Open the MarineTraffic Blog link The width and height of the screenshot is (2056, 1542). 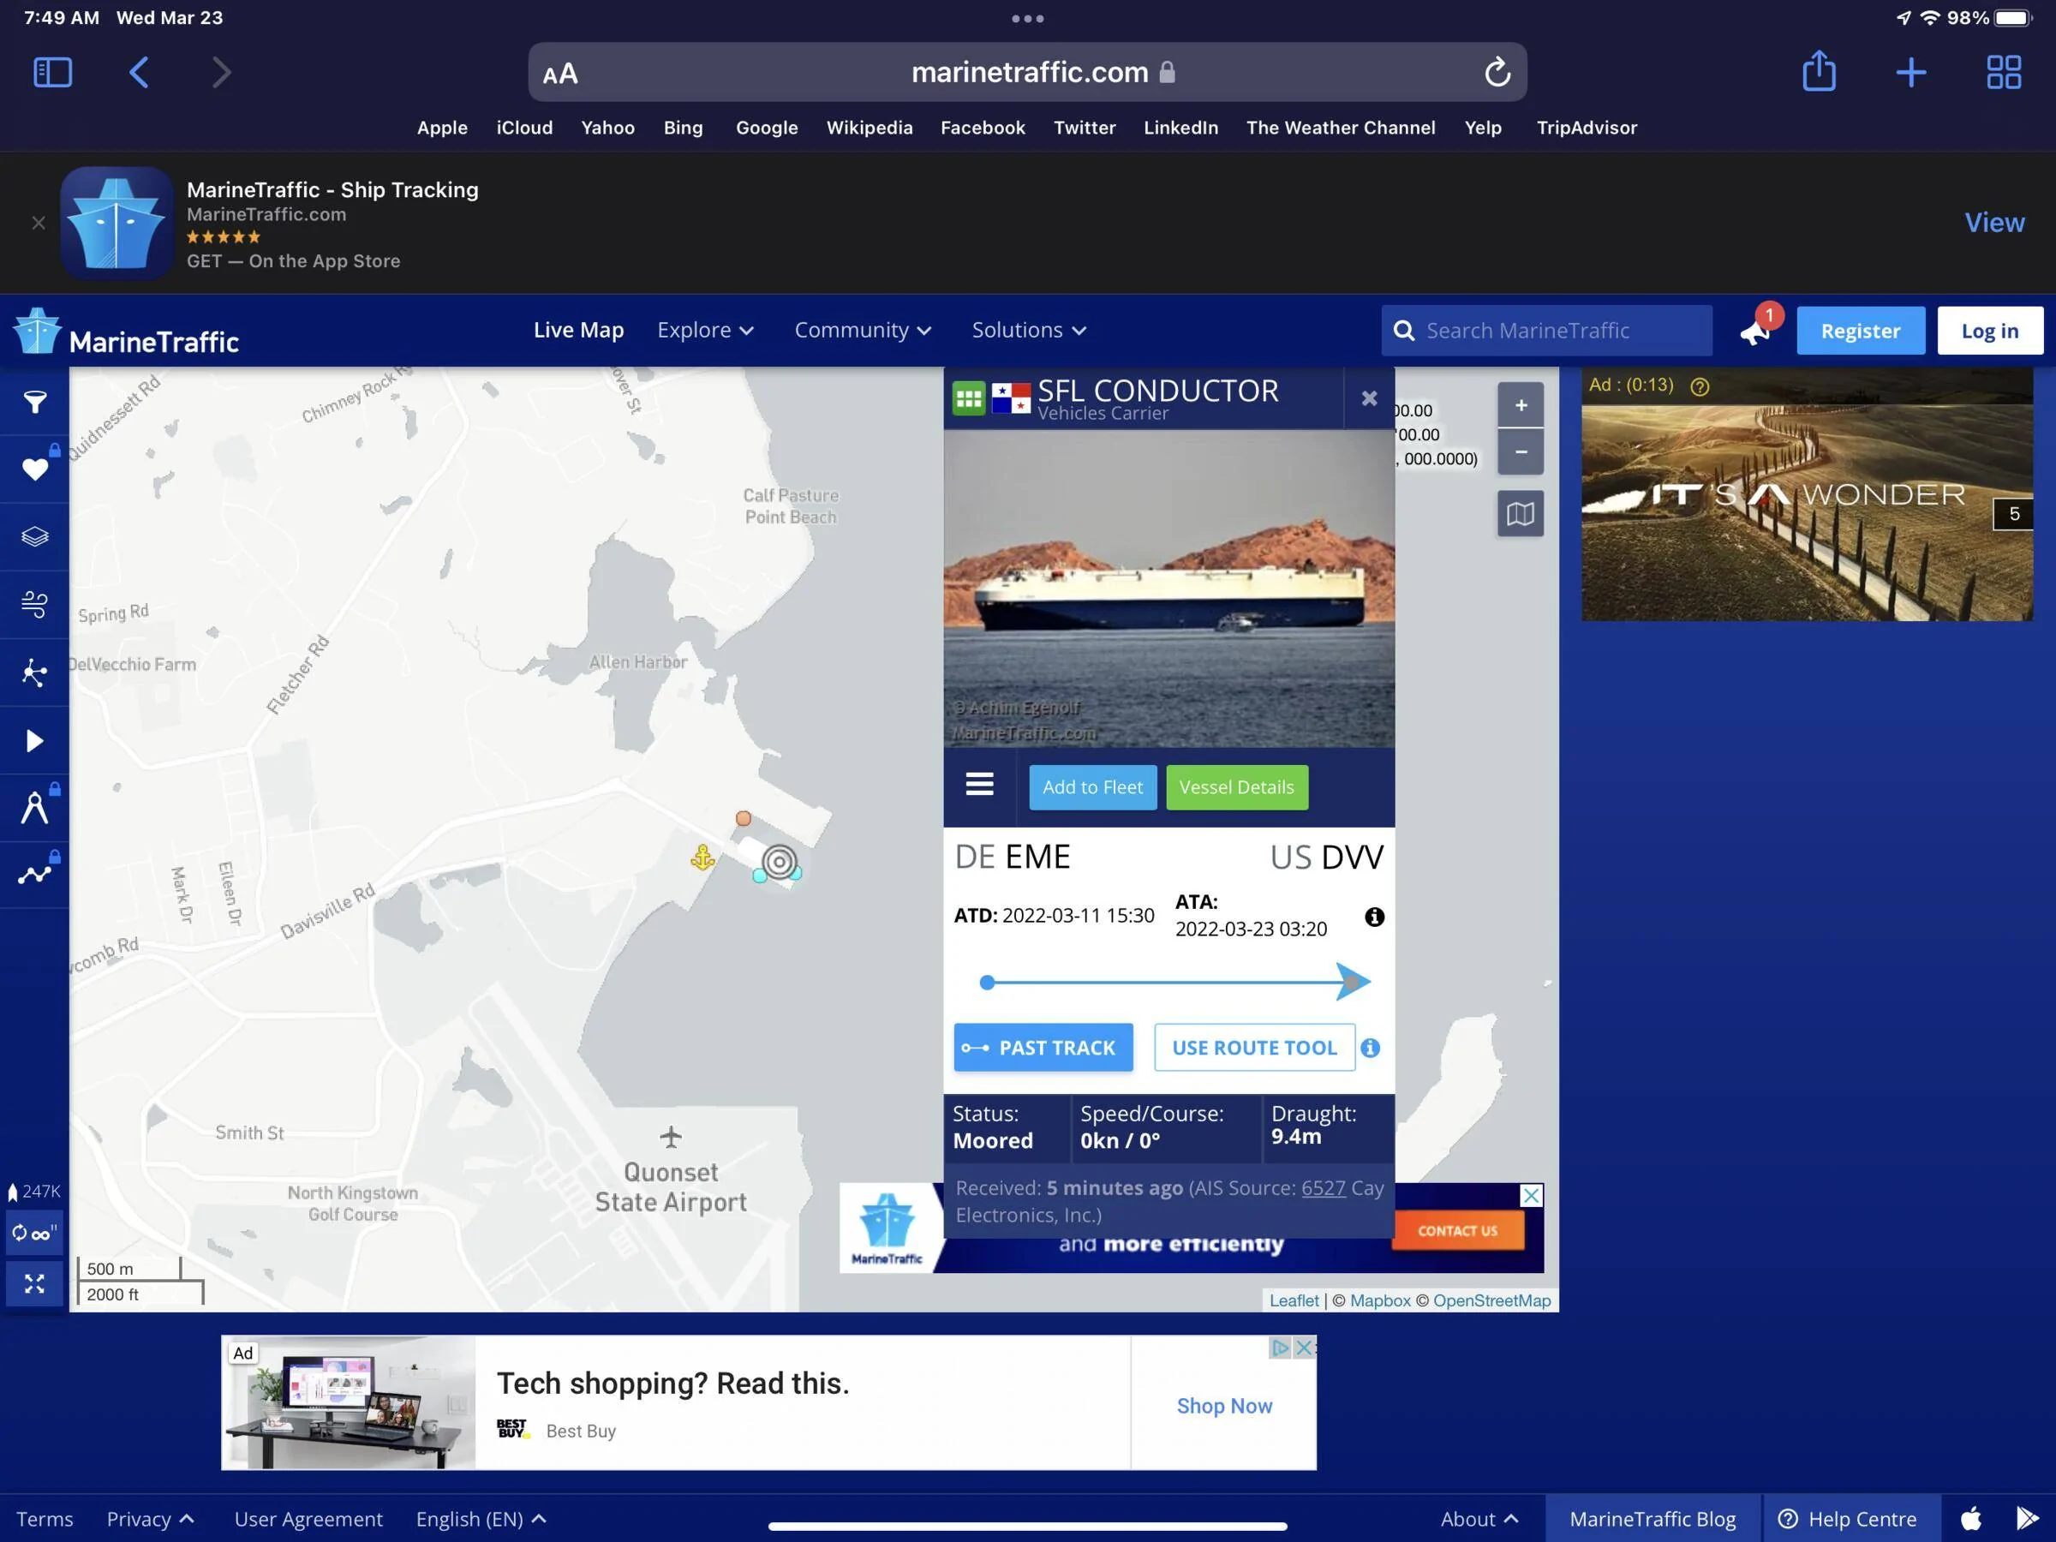[1653, 1519]
